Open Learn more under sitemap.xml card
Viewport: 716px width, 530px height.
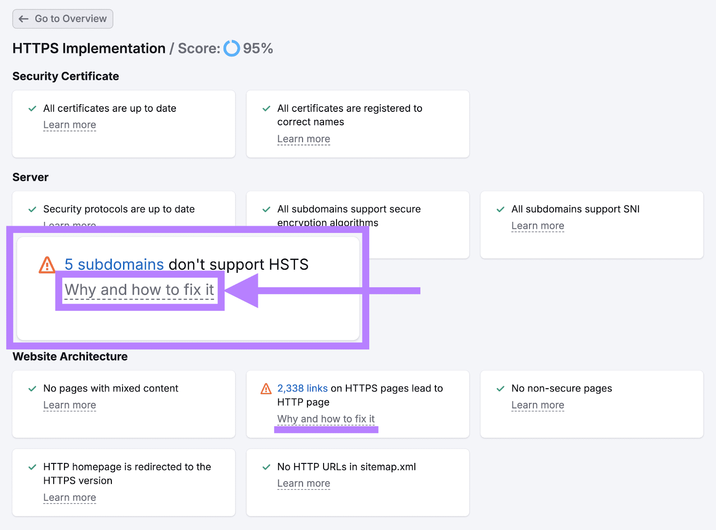(304, 483)
